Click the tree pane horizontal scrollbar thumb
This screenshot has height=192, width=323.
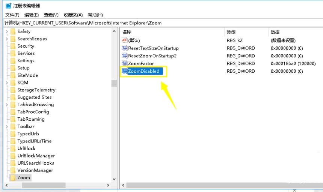coord(44,185)
